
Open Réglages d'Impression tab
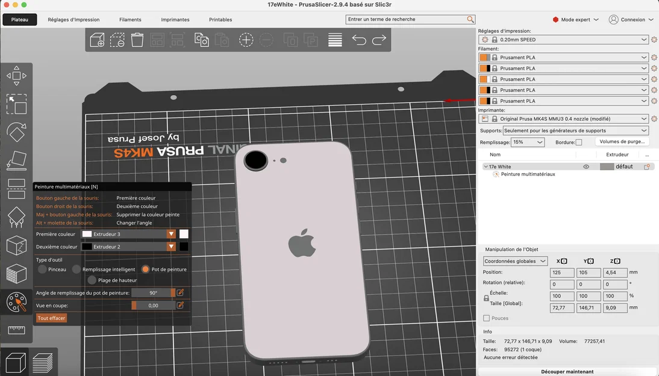tap(73, 20)
